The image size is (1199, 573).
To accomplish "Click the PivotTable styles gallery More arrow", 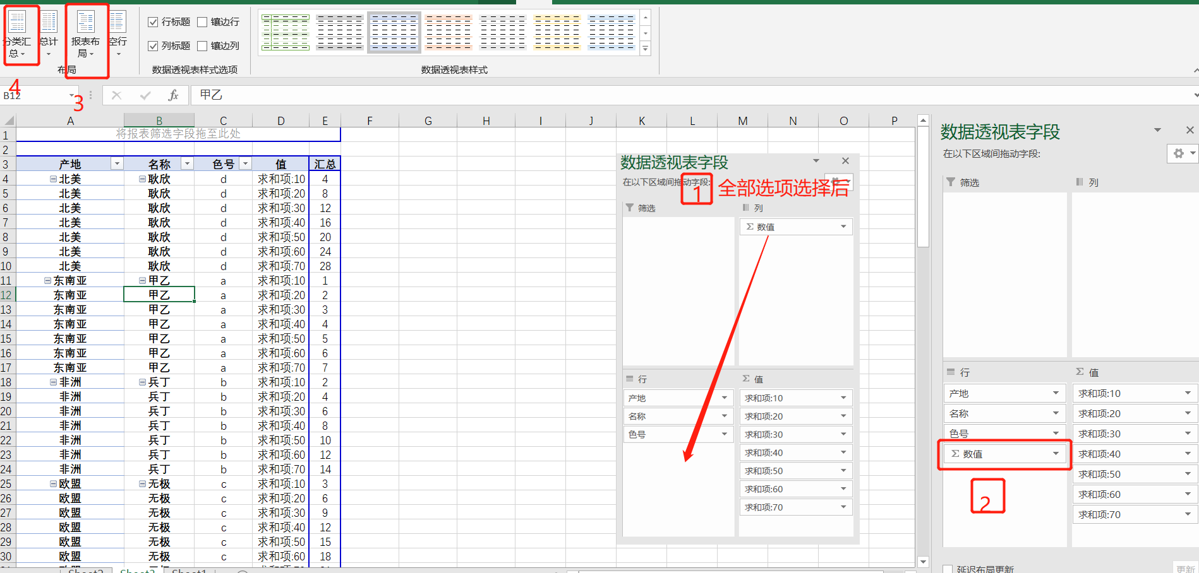I will pos(645,48).
